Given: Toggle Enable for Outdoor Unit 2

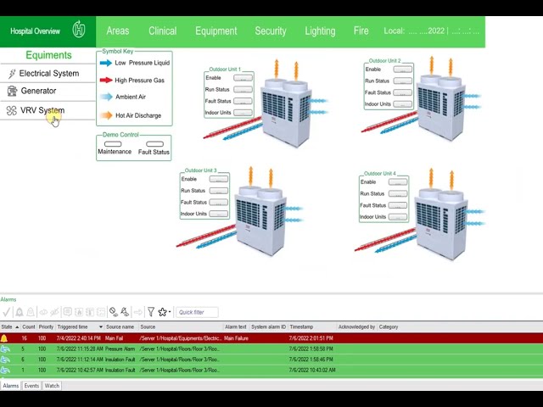Looking at the screenshot, I should click(x=403, y=70).
